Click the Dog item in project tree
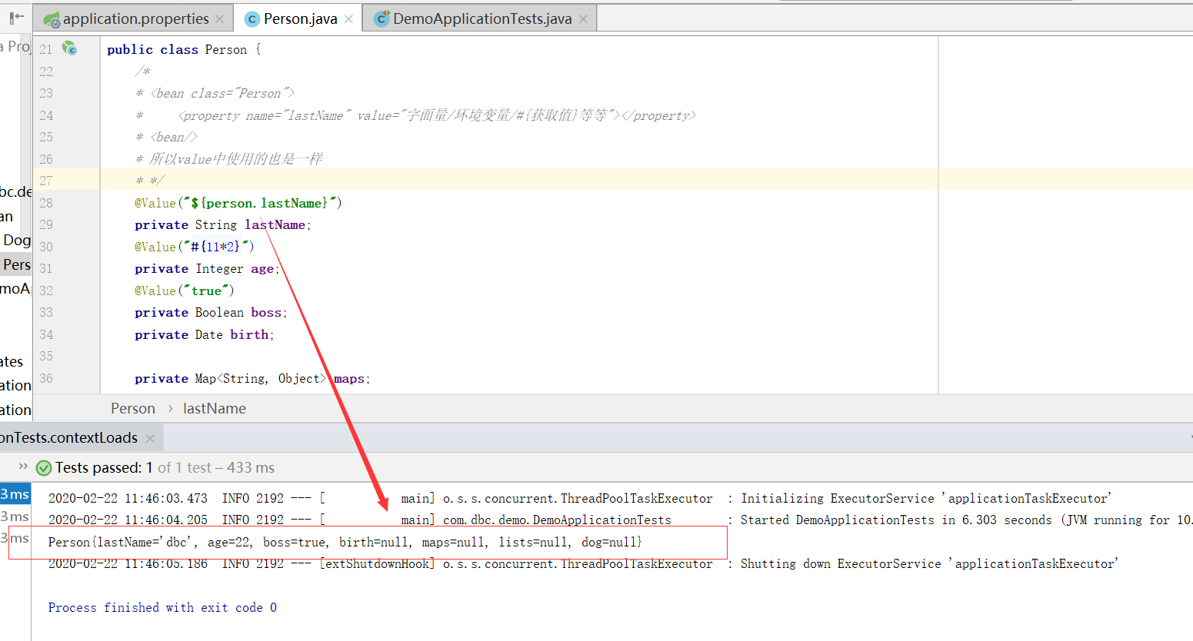Image resolution: width=1193 pixels, height=641 pixels. [x=17, y=240]
